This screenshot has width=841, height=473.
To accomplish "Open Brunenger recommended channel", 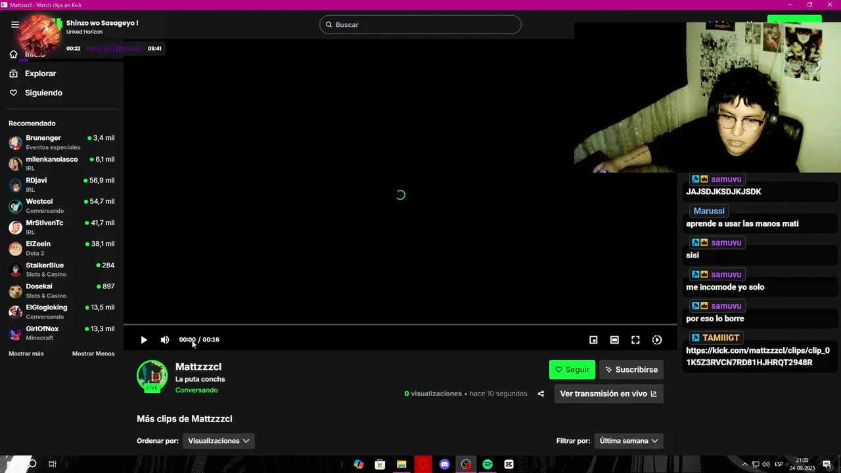I will 62,142.
